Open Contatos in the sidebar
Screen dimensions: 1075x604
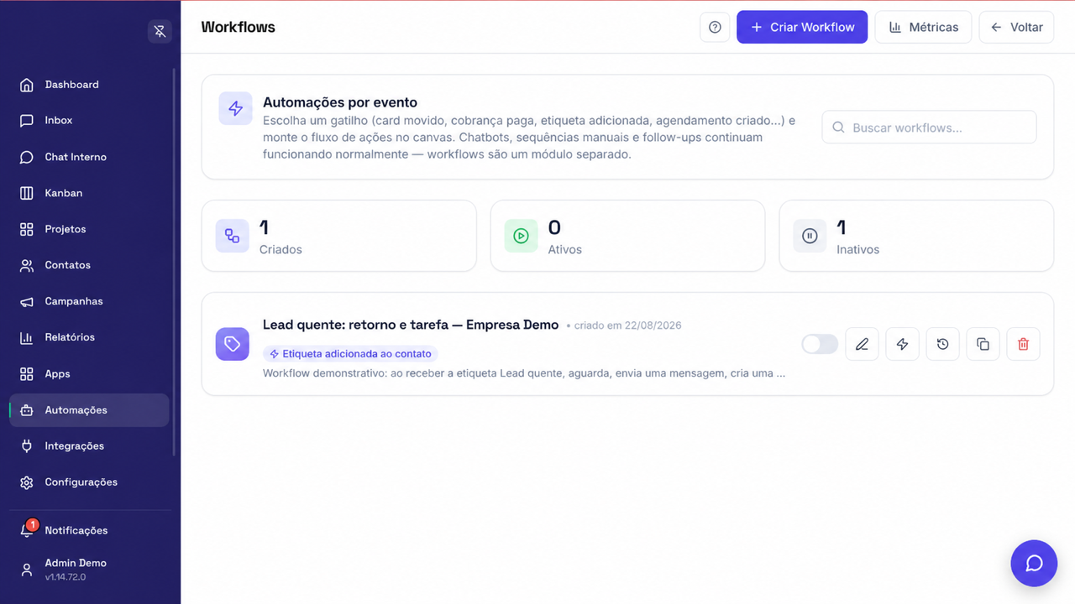[89, 265]
